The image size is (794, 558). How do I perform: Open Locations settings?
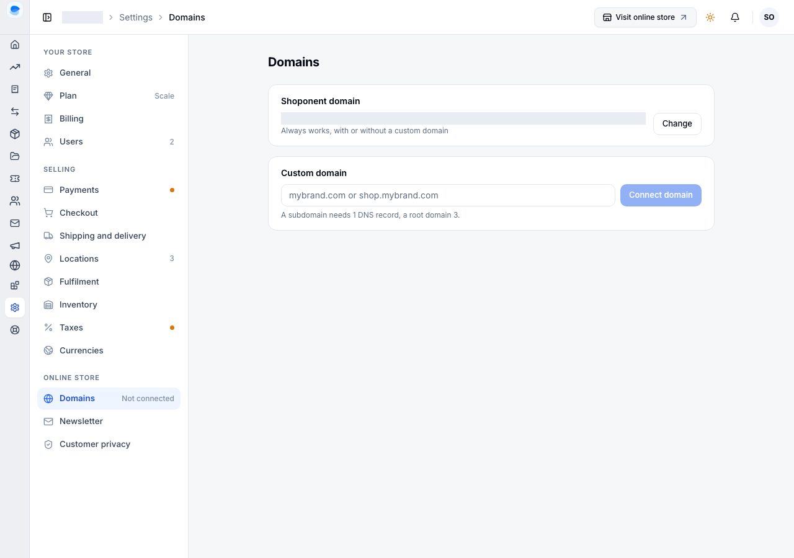click(109, 259)
